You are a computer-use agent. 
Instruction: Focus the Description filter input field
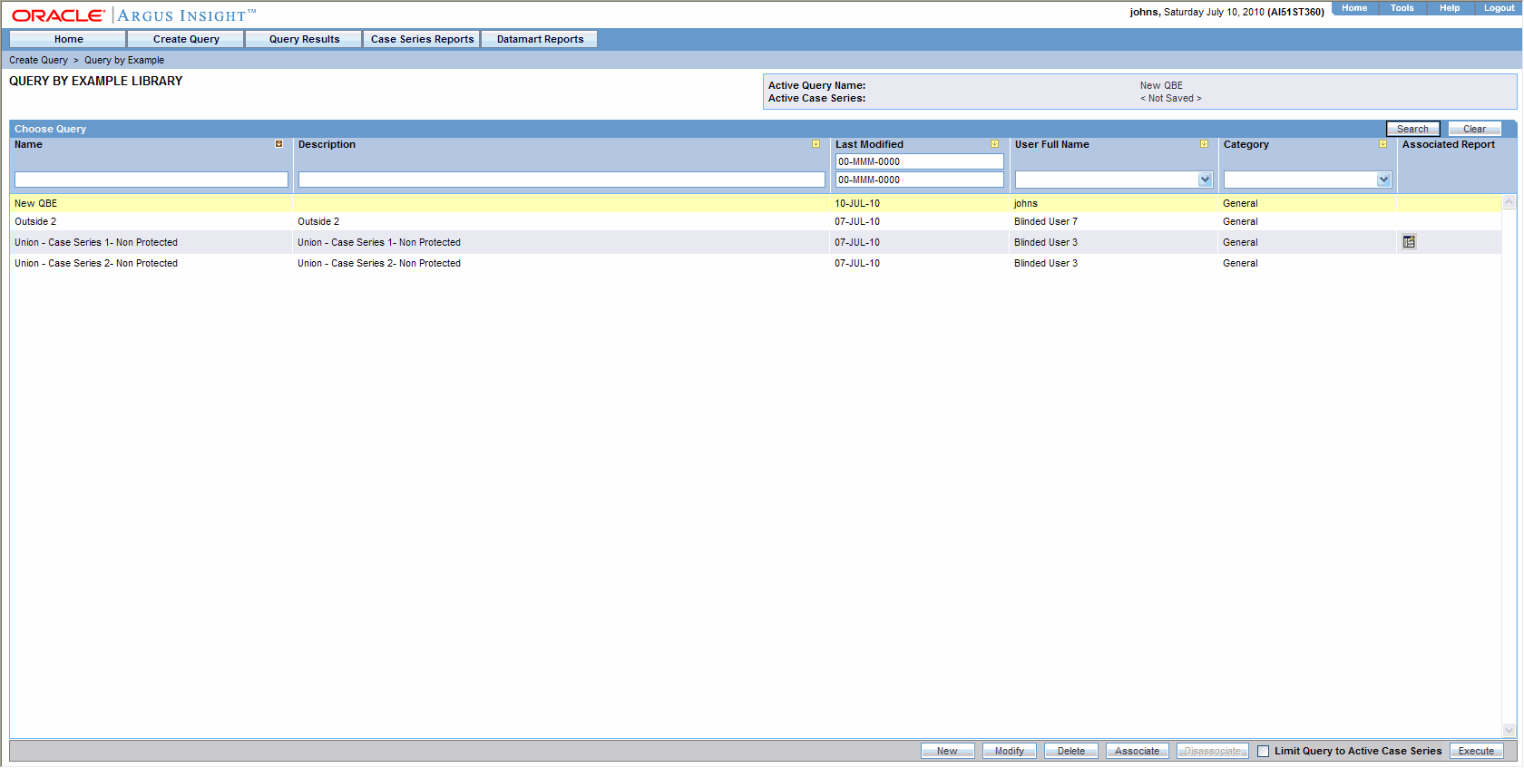pyautogui.click(x=562, y=180)
